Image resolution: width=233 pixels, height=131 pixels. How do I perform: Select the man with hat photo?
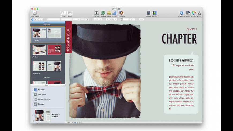click(x=105, y=71)
